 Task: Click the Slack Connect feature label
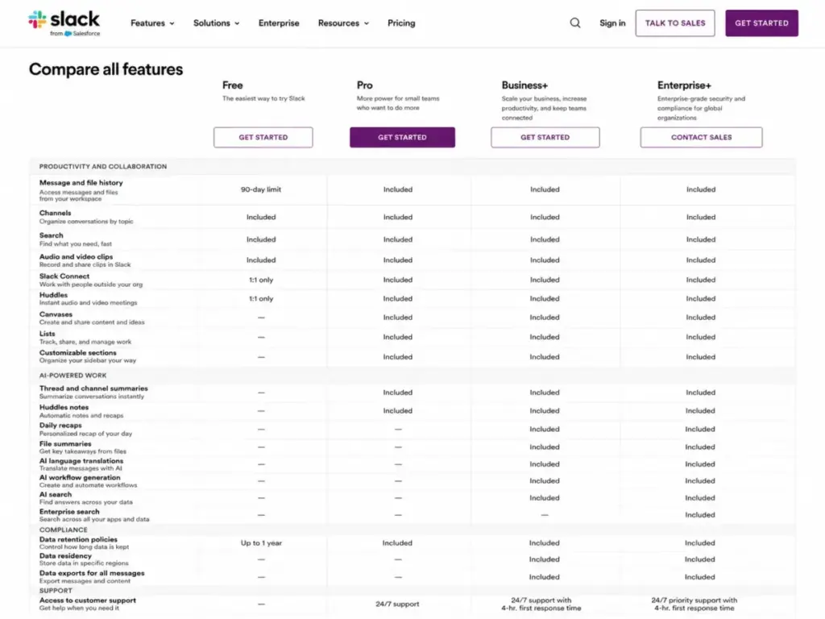pyautogui.click(x=64, y=276)
